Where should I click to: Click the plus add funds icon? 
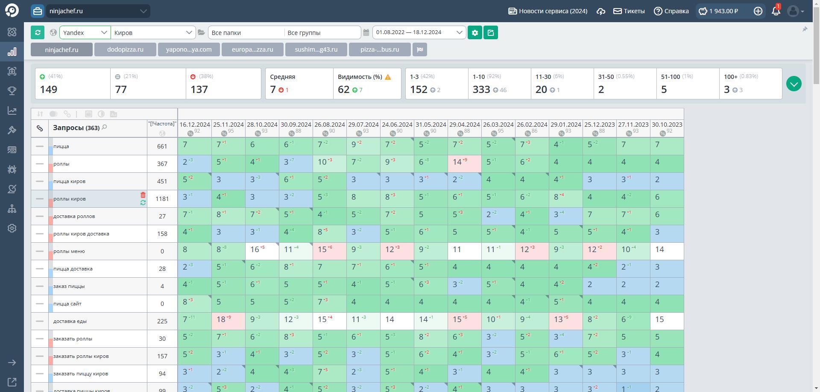(x=758, y=11)
